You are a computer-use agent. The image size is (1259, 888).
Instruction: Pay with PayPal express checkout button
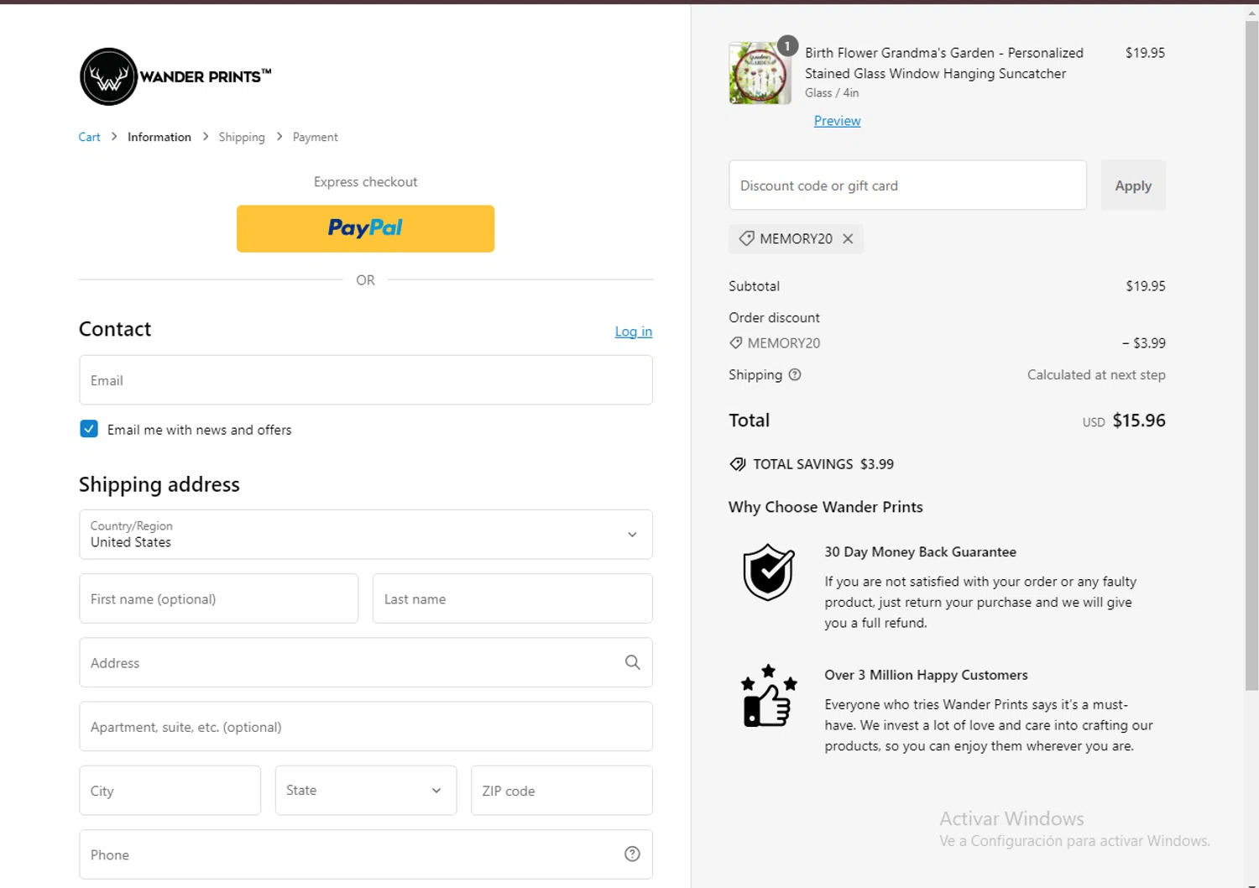(365, 228)
